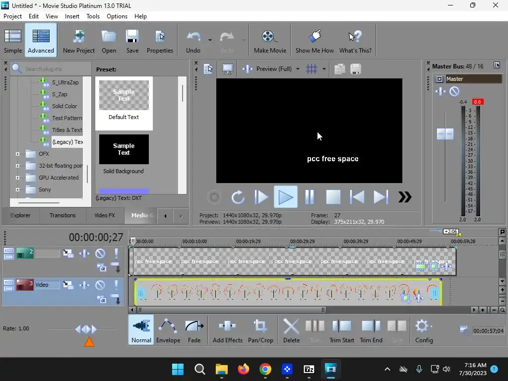Launch Show Me How tutorials
The image size is (508, 381).
pyautogui.click(x=314, y=41)
